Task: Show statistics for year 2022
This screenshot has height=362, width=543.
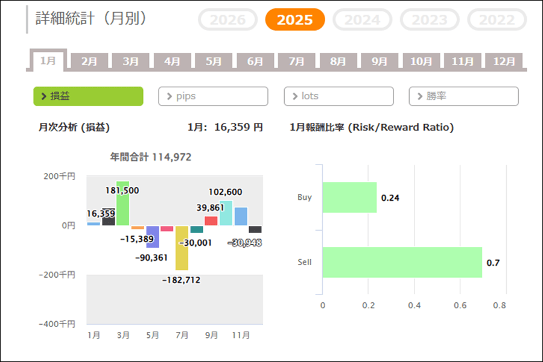Action: coord(497,20)
